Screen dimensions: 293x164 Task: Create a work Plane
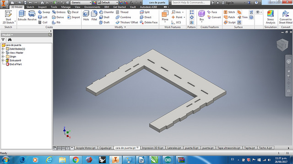click(165, 15)
